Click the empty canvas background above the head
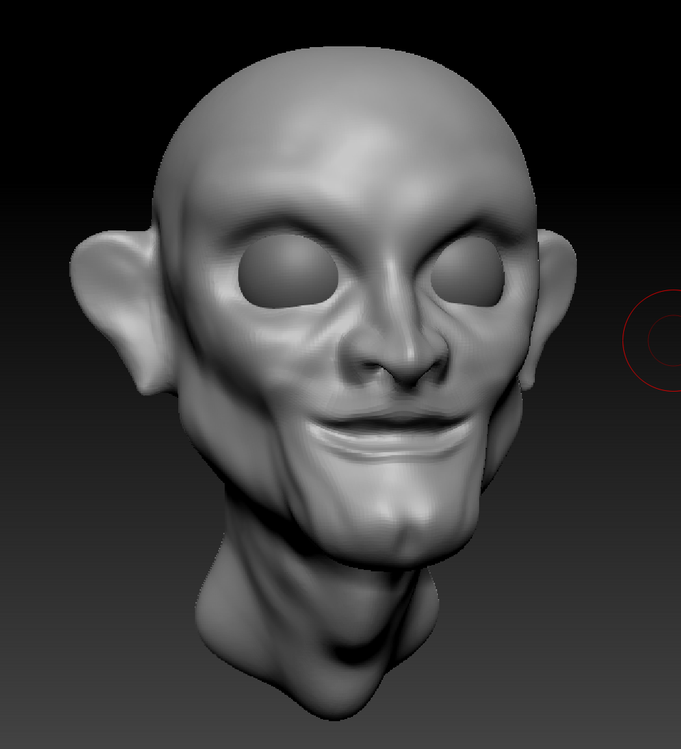Image resolution: width=681 pixels, height=749 pixels. tap(342, 21)
